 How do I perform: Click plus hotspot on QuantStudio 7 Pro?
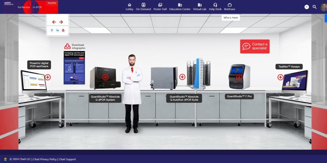(239, 77)
